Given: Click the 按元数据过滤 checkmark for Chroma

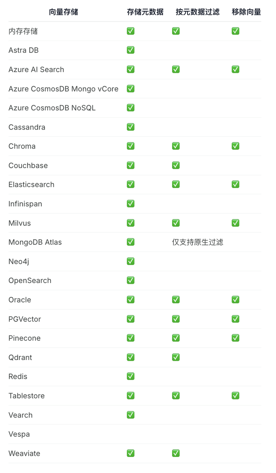Looking at the screenshot, I should (176, 146).
